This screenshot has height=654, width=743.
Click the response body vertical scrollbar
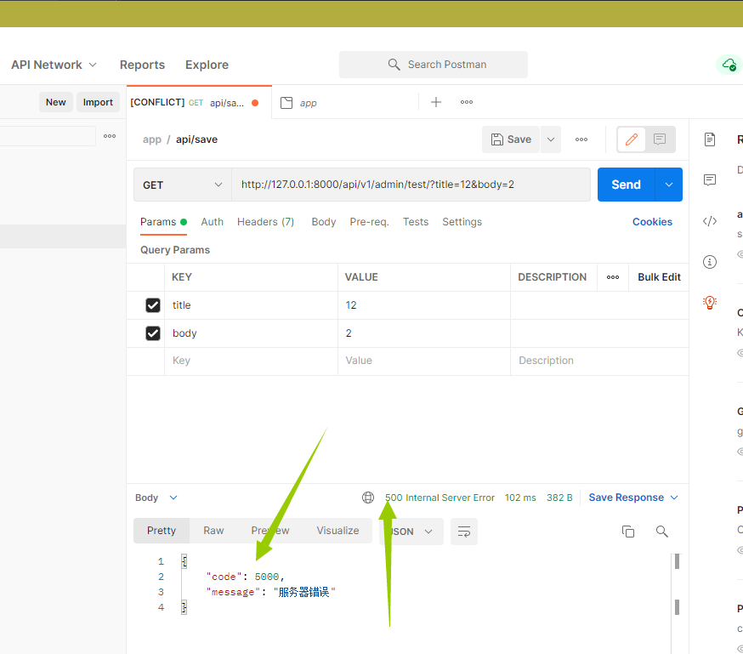pyautogui.click(x=678, y=584)
